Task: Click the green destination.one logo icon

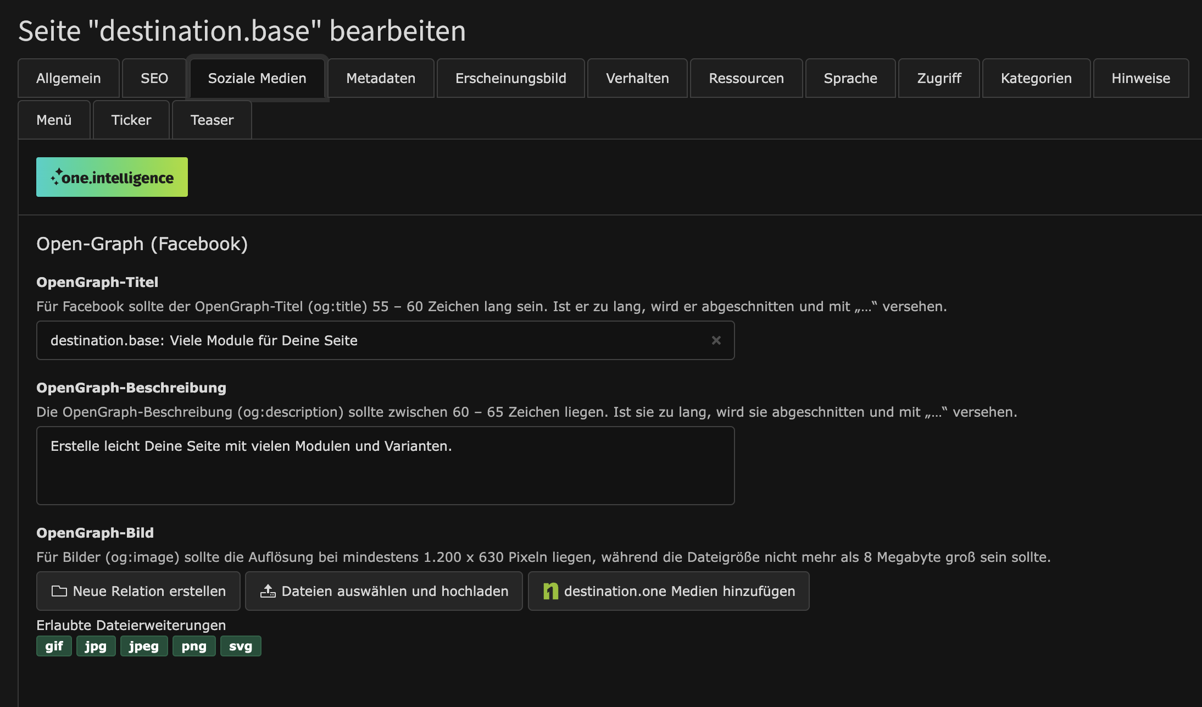Action: click(x=550, y=591)
